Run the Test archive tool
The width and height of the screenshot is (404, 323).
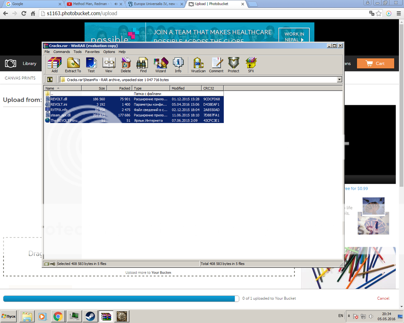(91, 64)
